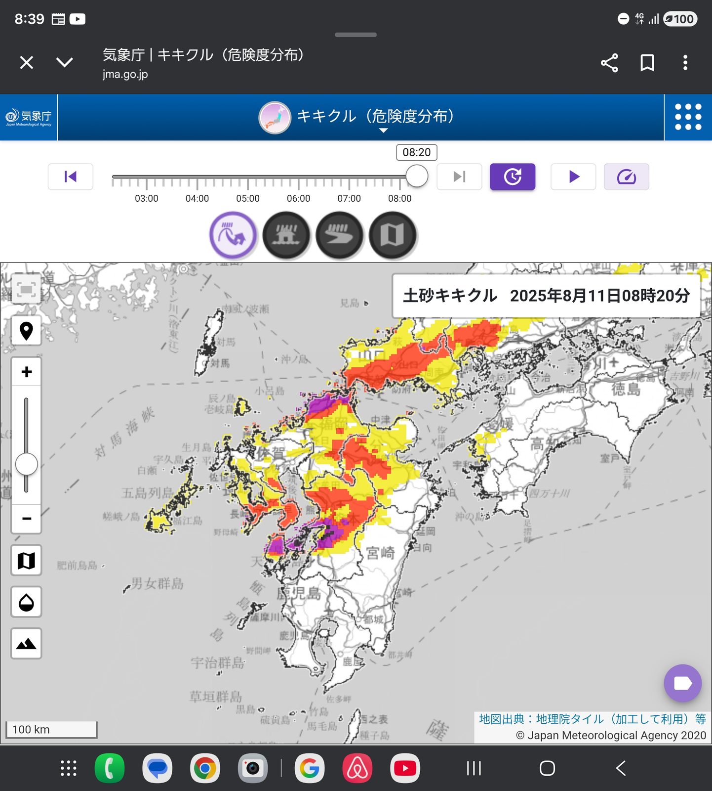Step forward to next time frame
The width and height of the screenshot is (712, 791).
(459, 176)
